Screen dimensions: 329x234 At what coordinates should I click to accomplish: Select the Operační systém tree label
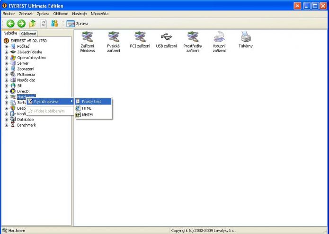[31, 57]
